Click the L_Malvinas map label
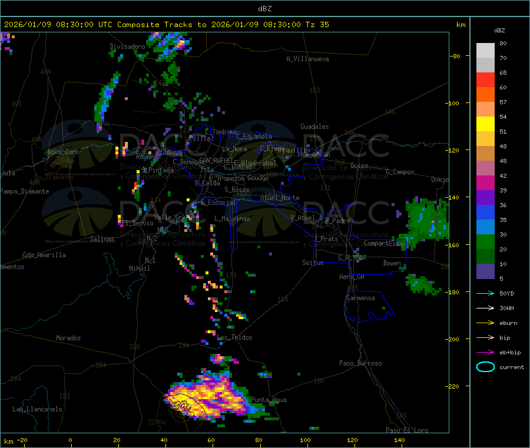This screenshot has width=530, height=448. 232,219
